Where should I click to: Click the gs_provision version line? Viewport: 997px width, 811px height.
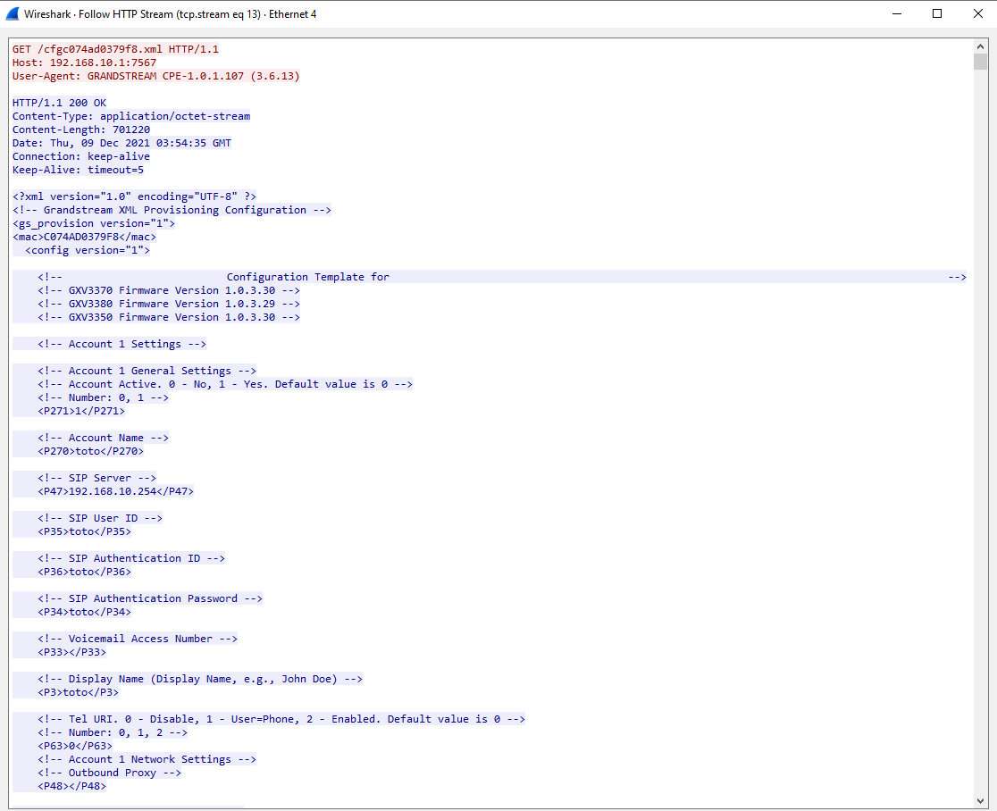coord(94,222)
